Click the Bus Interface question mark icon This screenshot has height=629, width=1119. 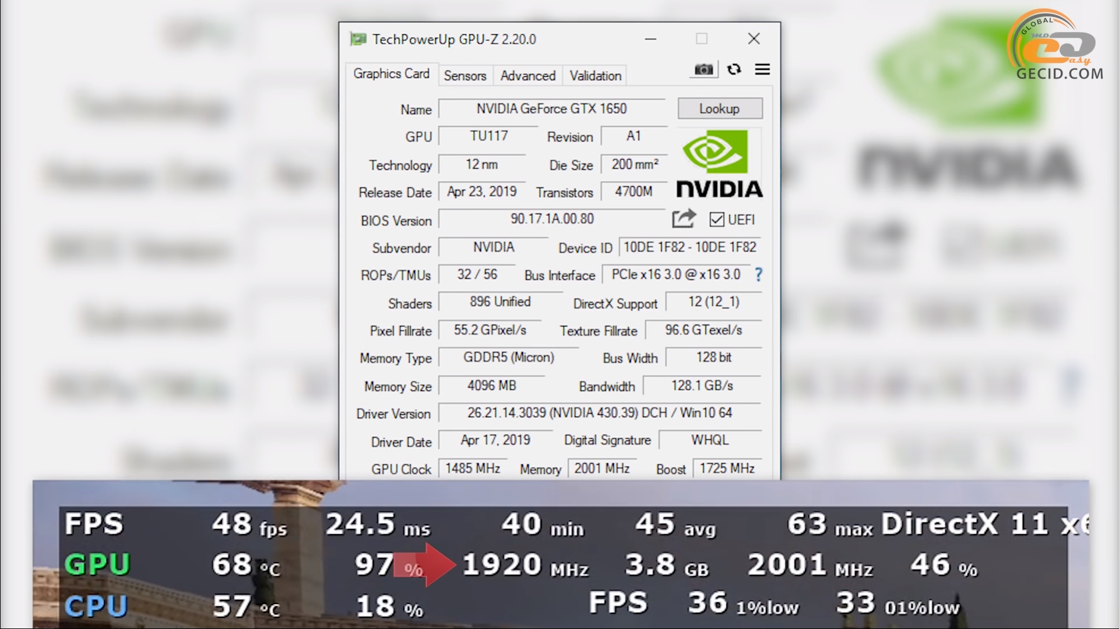coord(758,274)
